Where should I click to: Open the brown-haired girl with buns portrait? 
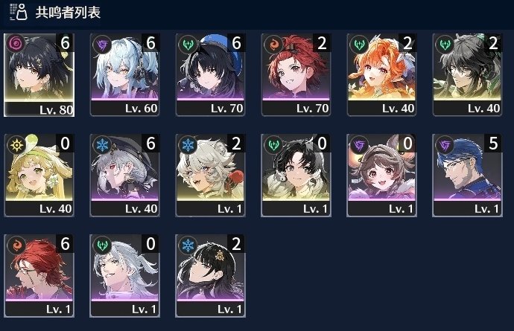381,175
